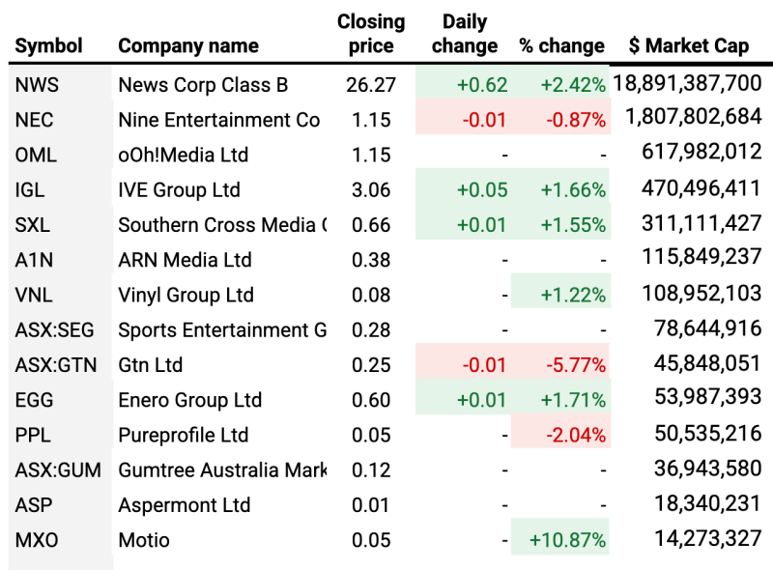Screen dimensions: 773x570
Task: Click the Daily change column header
Action: point(465,34)
